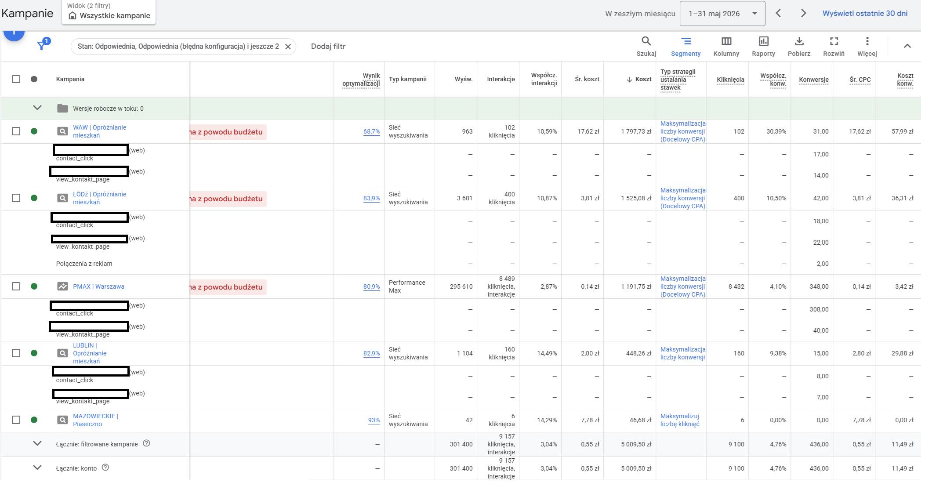Viewport: 925px width, 482px height.
Task: Open the Segmenty menu
Action: pos(686,46)
